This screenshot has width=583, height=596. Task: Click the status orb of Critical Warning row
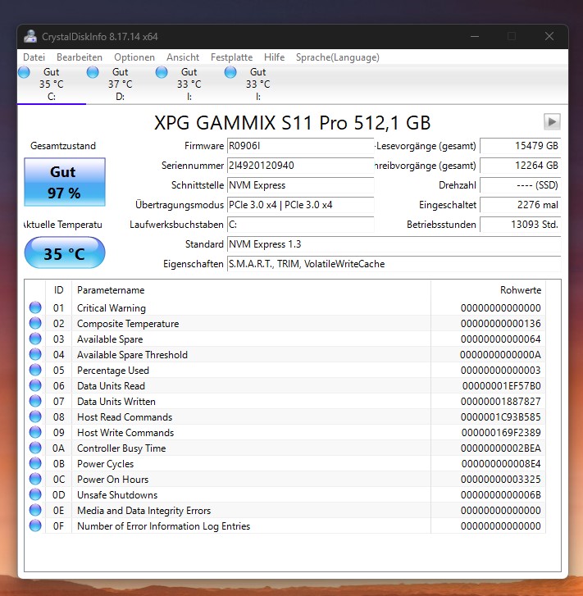coord(35,307)
